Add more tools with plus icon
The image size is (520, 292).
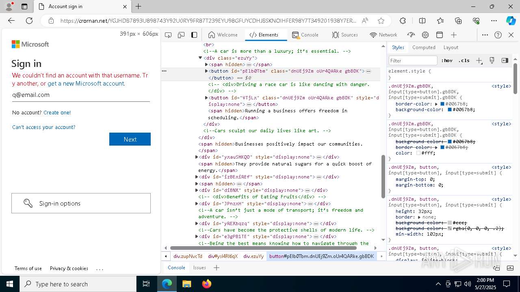point(454,35)
